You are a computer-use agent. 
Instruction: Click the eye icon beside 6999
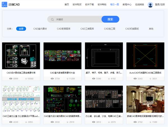coord(11,79)
